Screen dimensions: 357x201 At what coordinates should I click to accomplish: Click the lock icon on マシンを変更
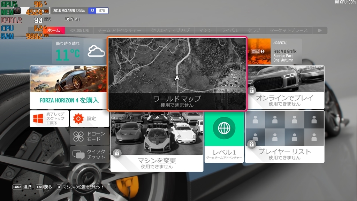[x=117, y=153]
